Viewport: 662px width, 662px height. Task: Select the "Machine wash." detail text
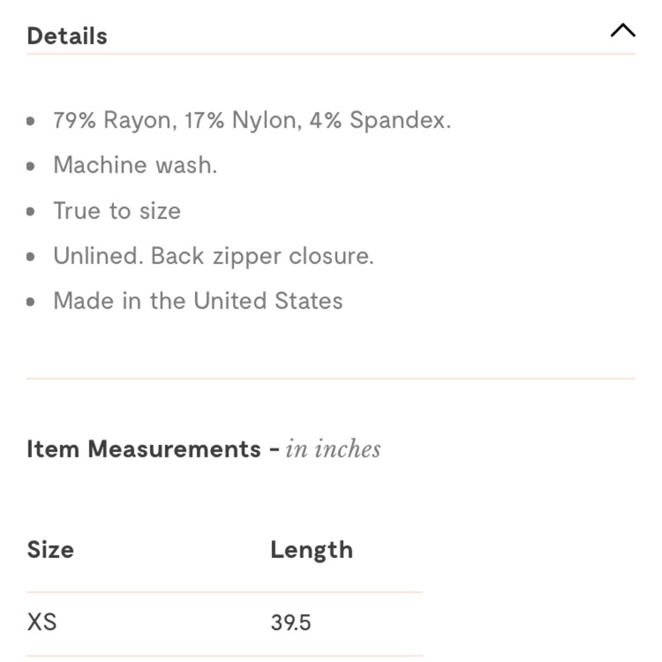pyautogui.click(x=135, y=165)
